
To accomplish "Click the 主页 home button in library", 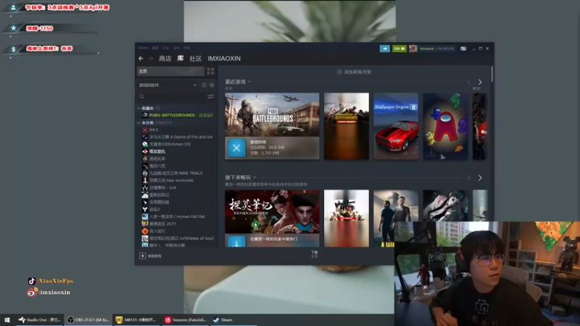I will [170, 71].
